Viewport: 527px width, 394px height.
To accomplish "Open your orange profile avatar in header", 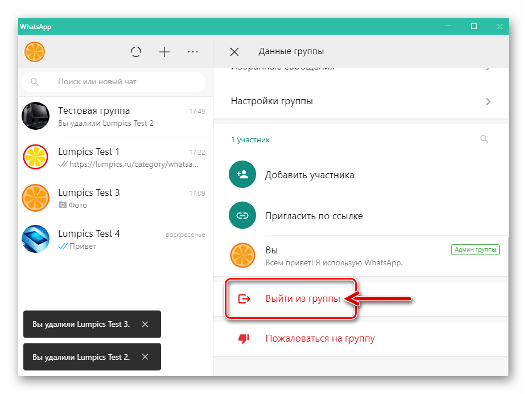I will click(35, 52).
